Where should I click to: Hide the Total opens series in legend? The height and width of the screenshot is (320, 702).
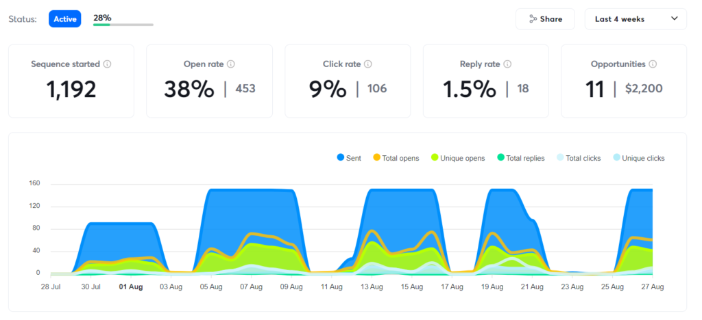(395, 158)
